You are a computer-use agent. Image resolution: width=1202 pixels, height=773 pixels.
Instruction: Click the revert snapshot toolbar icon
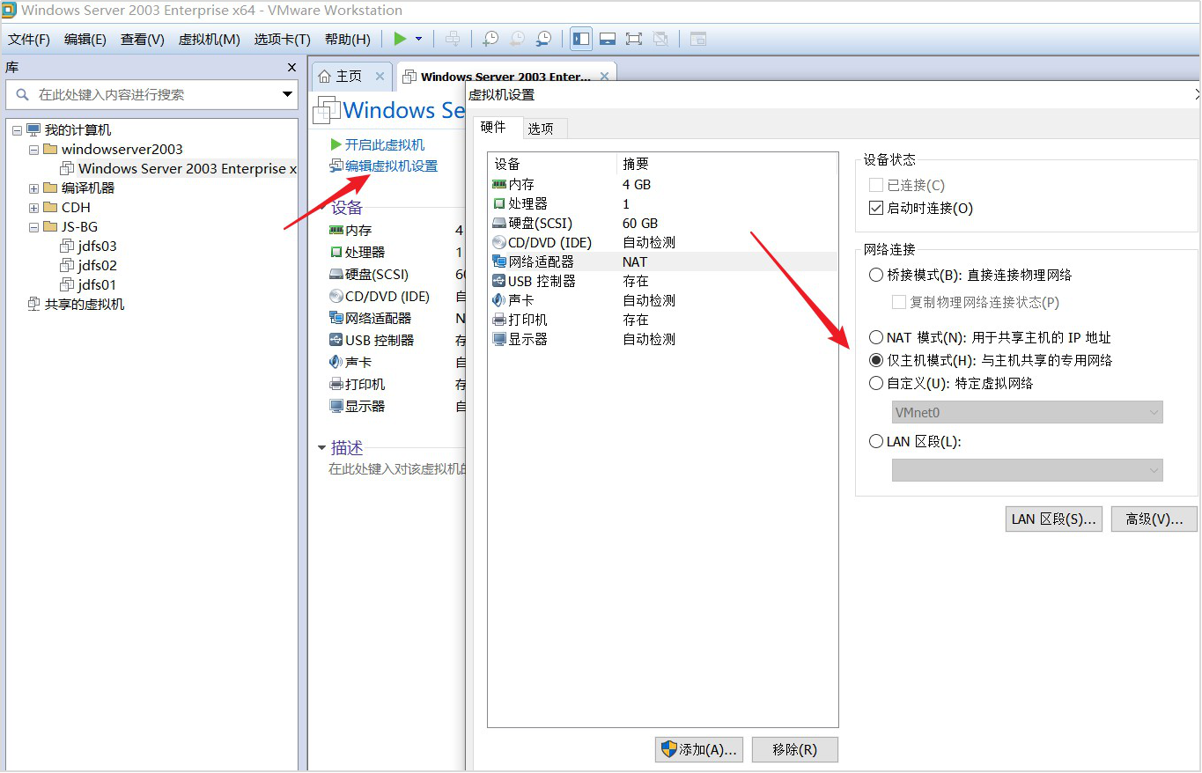517,39
